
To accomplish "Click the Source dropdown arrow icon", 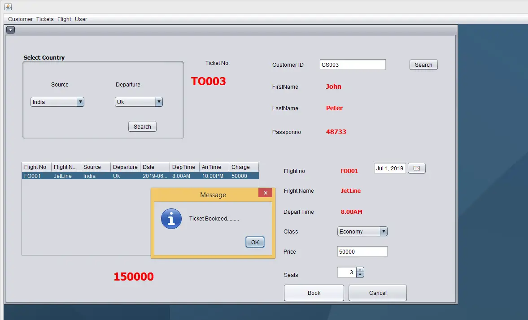I will pos(80,102).
